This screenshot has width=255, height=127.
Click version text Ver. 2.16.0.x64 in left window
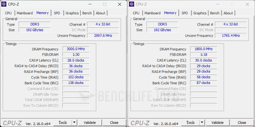point(38,124)
